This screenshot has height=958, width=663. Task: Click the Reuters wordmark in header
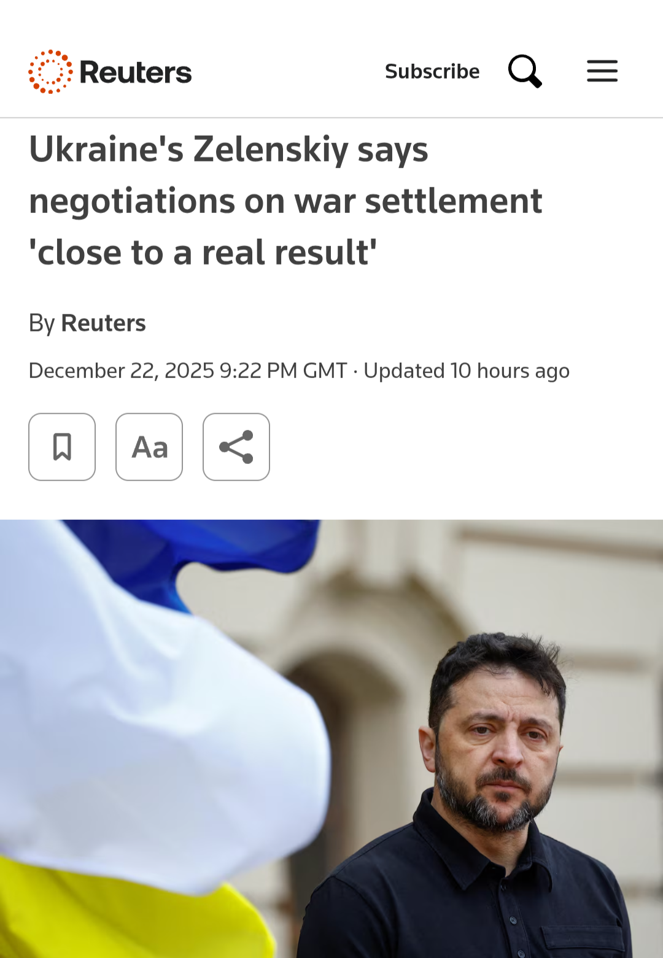(x=136, y=72)
